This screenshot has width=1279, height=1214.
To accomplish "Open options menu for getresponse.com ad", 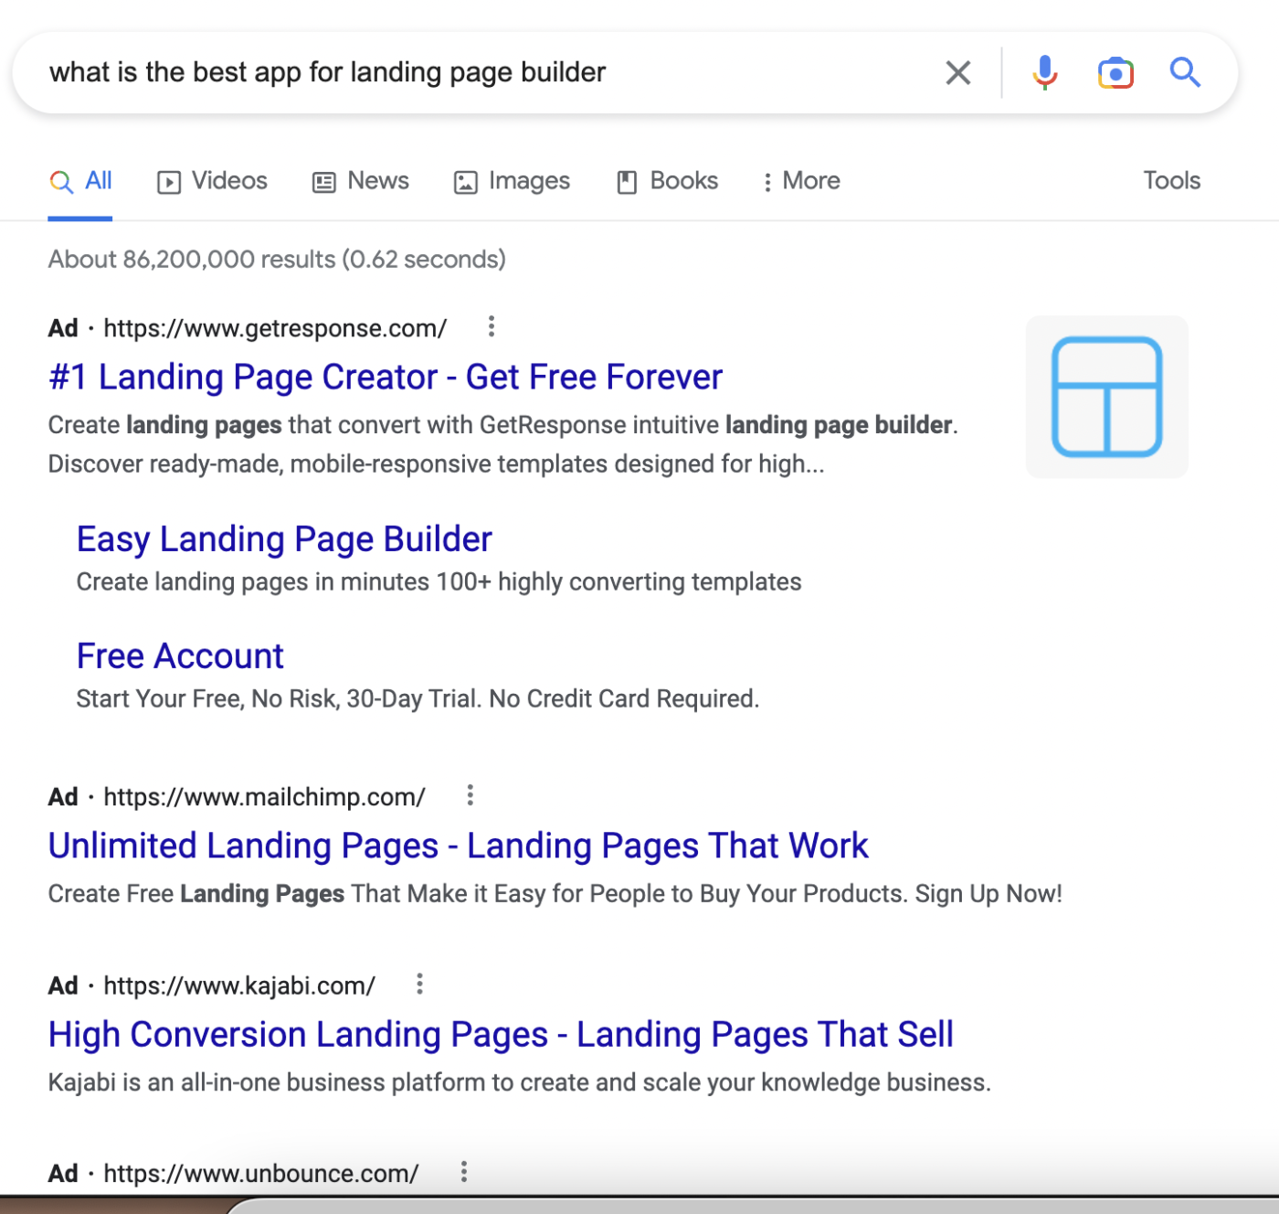I will (x=492, y=326).
